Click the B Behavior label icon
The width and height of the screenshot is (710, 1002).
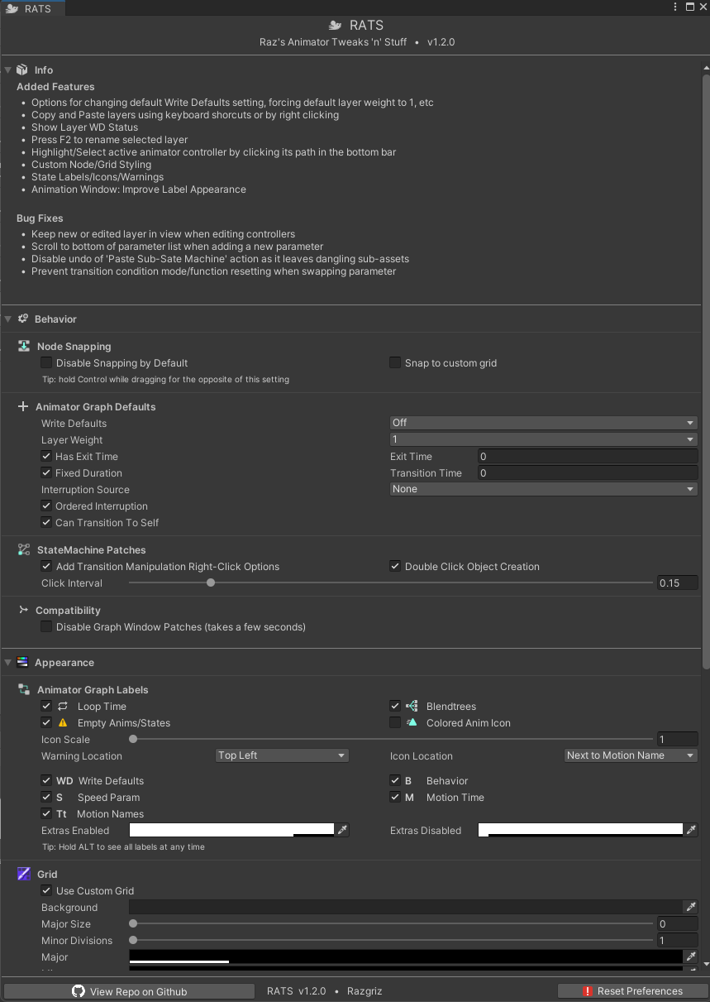click(x=408, y=780)
